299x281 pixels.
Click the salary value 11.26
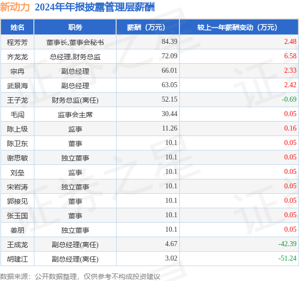pos(169,129)
